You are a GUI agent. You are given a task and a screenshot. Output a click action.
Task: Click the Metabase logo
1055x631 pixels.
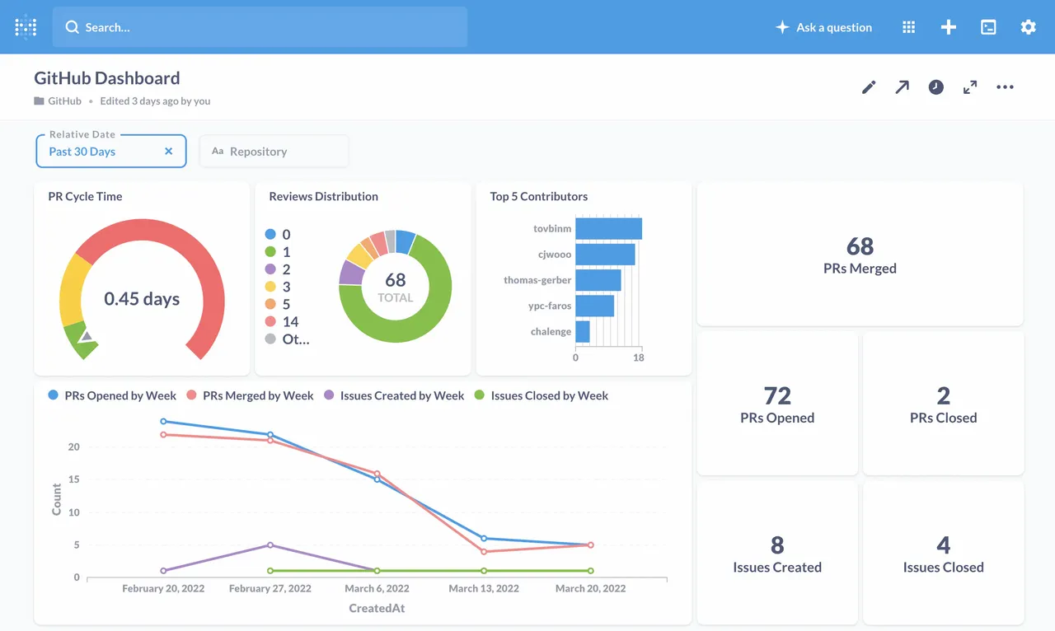(25, 26)
